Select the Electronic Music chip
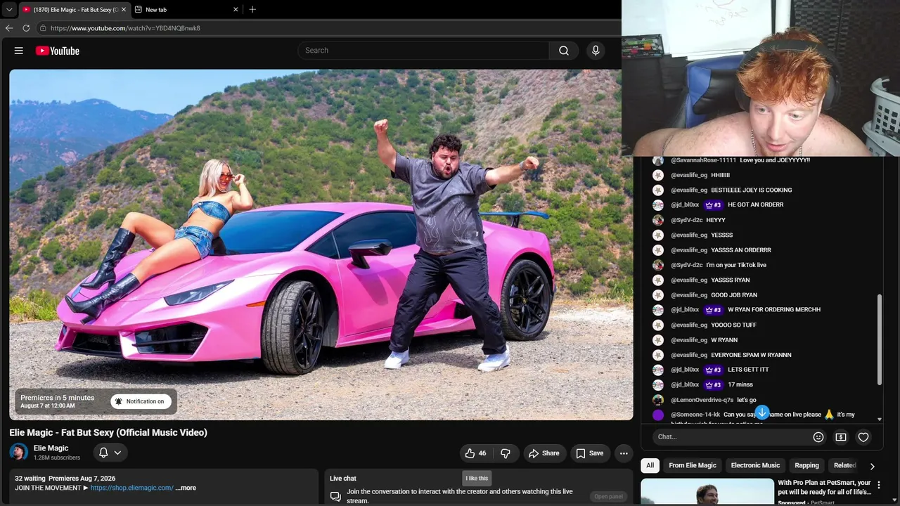 [x=755, y=465]
